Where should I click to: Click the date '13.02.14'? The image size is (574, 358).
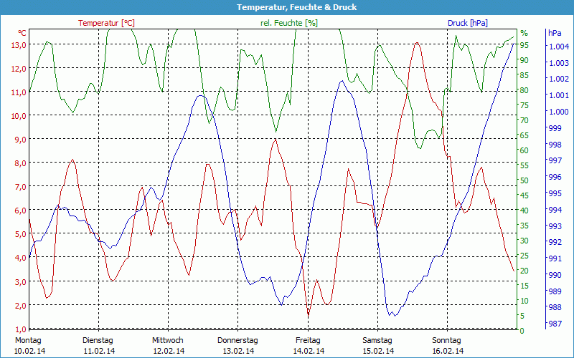tap(239, 351)
